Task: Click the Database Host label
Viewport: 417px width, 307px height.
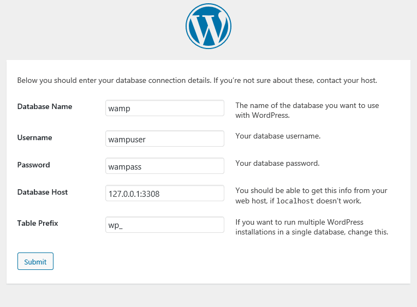Action: 43,192
